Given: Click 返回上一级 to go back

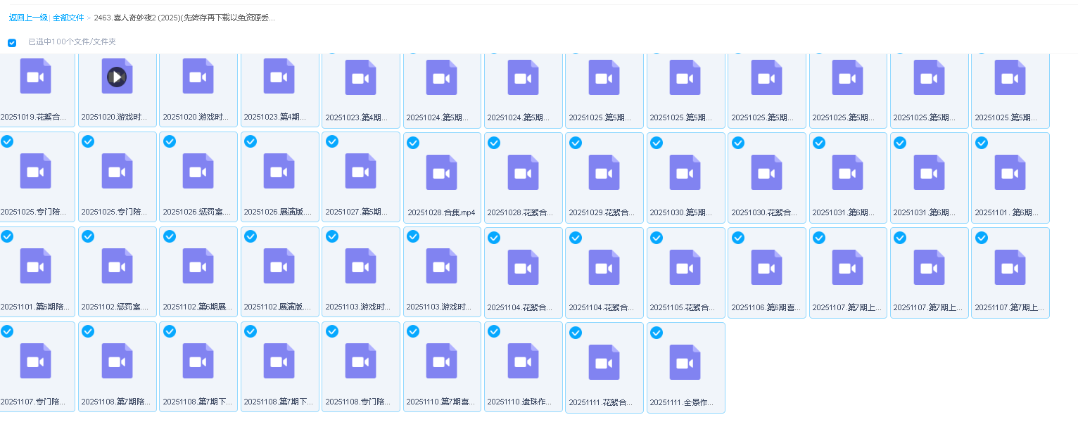Looking at the screenshot, I should pyautogui.click(x=27, y=18).
